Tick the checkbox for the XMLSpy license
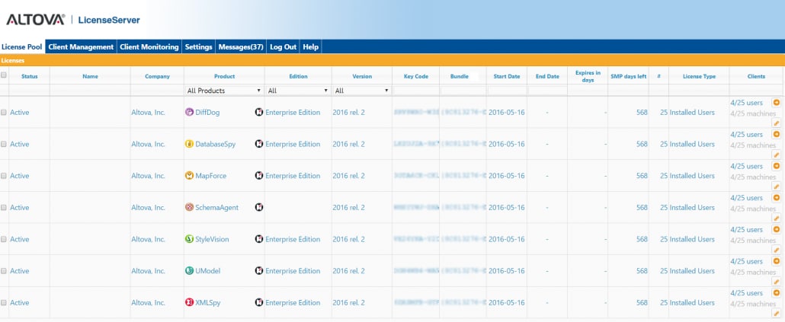785x322 pixels. tap(4, 303)
